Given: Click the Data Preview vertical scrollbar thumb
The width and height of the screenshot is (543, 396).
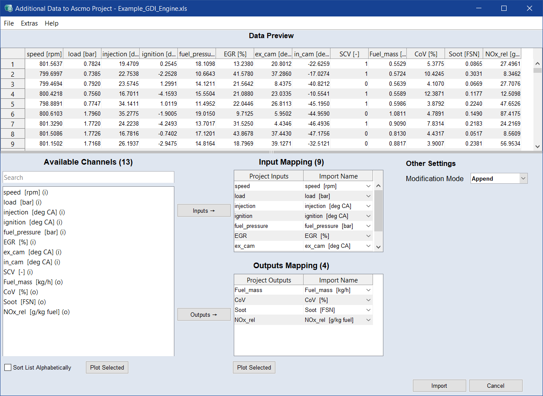Looking at the screenshot, I should [x=538, y=71].
